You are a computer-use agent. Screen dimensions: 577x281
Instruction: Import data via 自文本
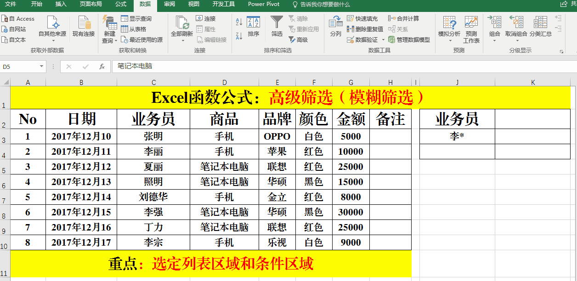14,40
